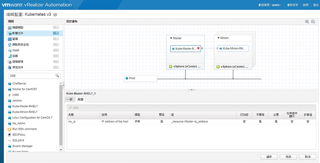Click the 機器類型 category icon

pos(10,28)
